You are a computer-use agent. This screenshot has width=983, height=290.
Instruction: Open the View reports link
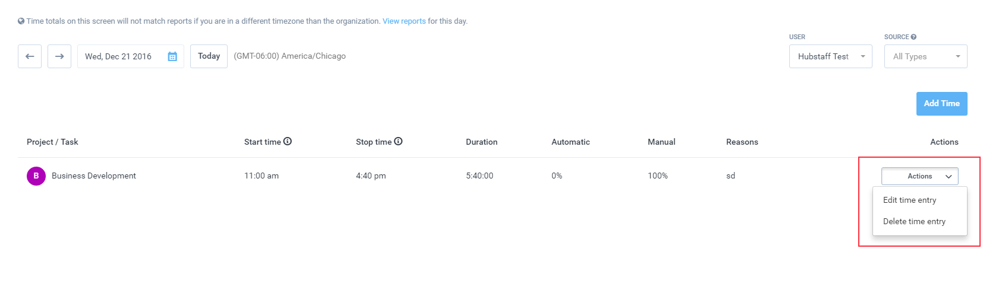click(404, 21)
